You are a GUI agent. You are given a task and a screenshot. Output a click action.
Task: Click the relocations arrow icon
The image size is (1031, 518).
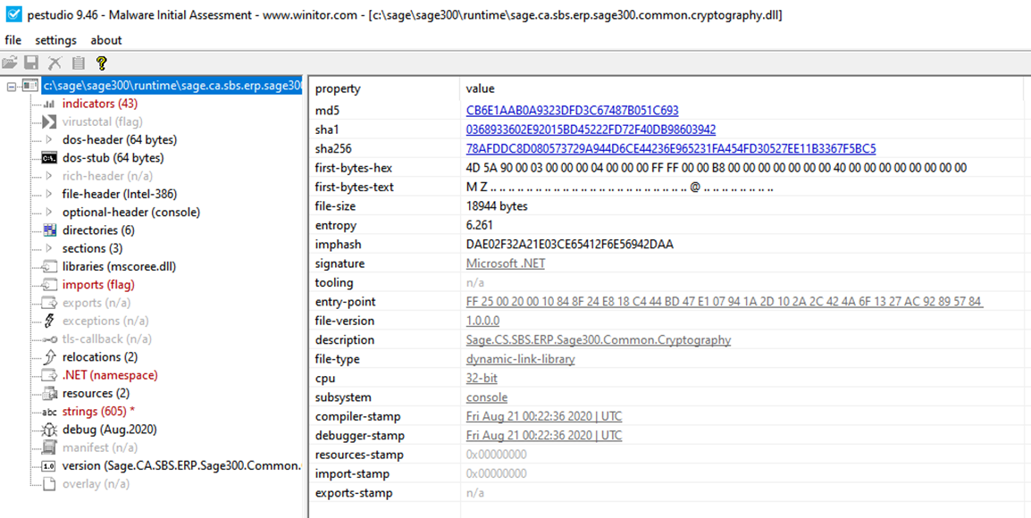(49, 357)
